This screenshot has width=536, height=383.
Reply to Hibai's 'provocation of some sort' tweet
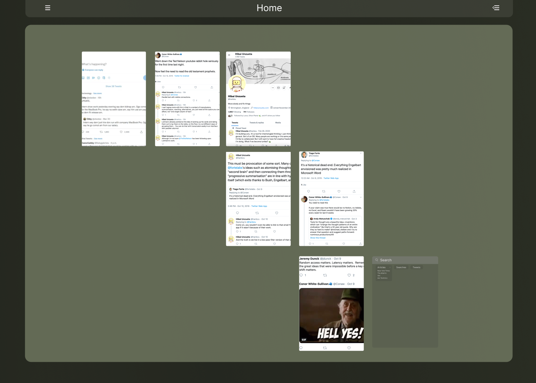click(x=237, y=213)
